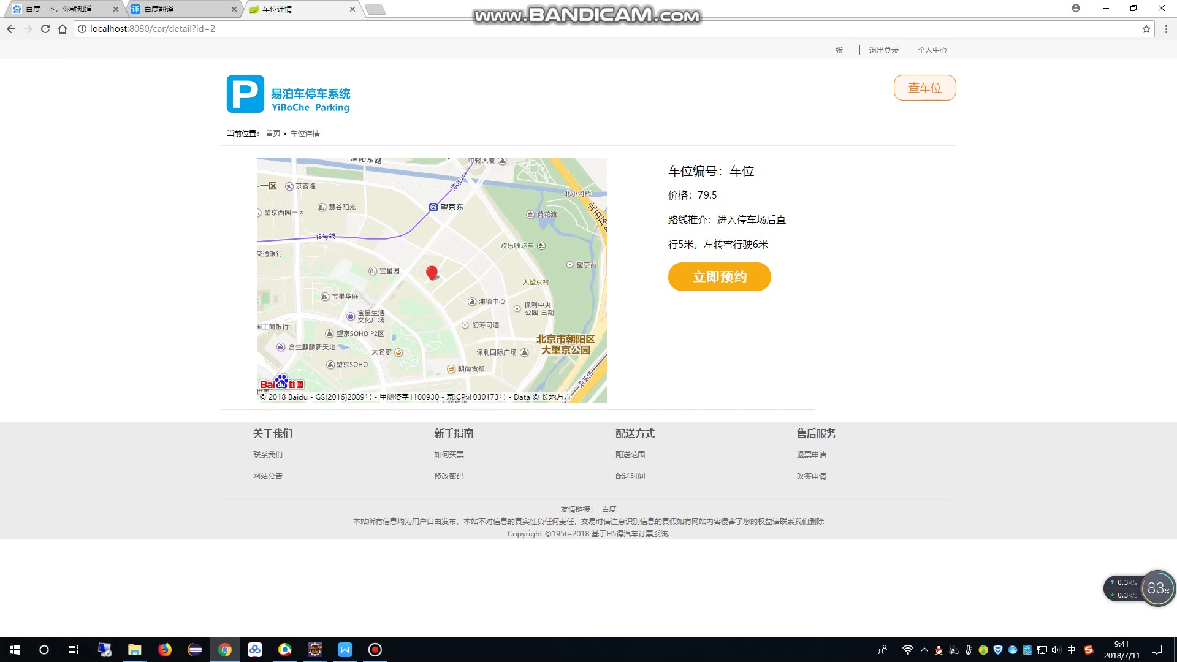Open Firefox from the taskbar
Image resolution: width=1177 pixels, height=662 pixels.
[165, 650]
